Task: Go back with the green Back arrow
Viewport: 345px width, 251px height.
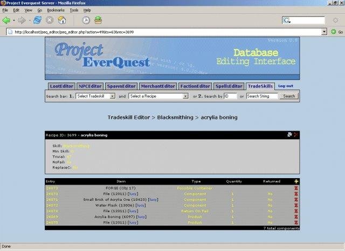Action: 6,21
